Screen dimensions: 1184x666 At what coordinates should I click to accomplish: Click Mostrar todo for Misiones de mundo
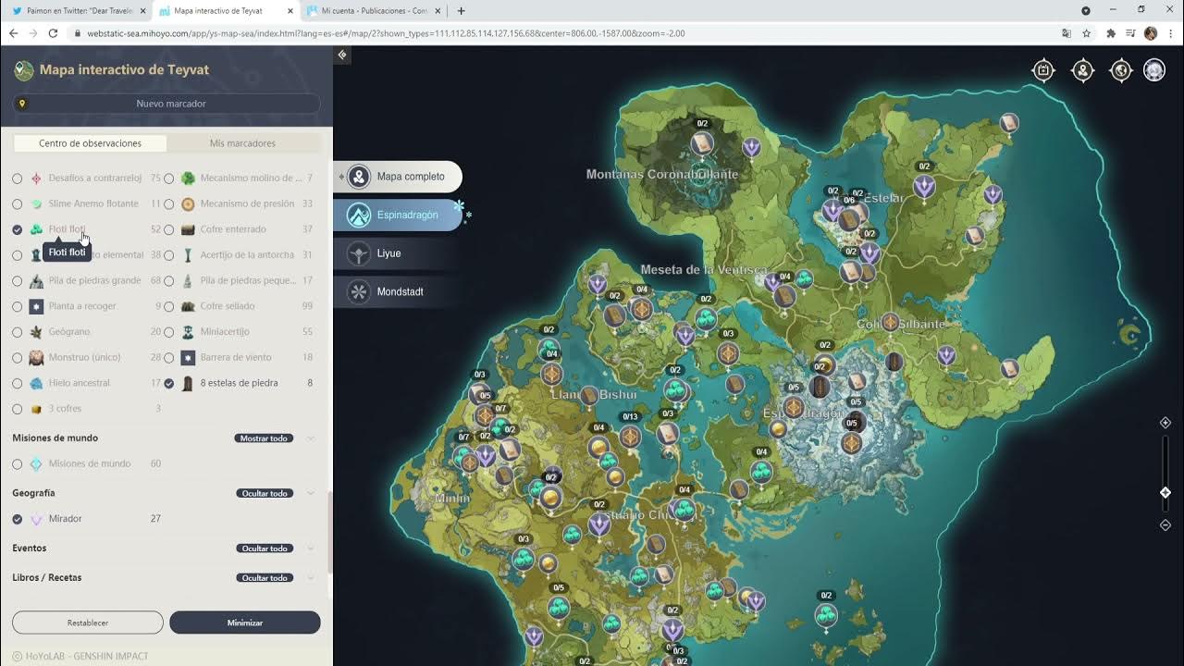pos(264,438)
